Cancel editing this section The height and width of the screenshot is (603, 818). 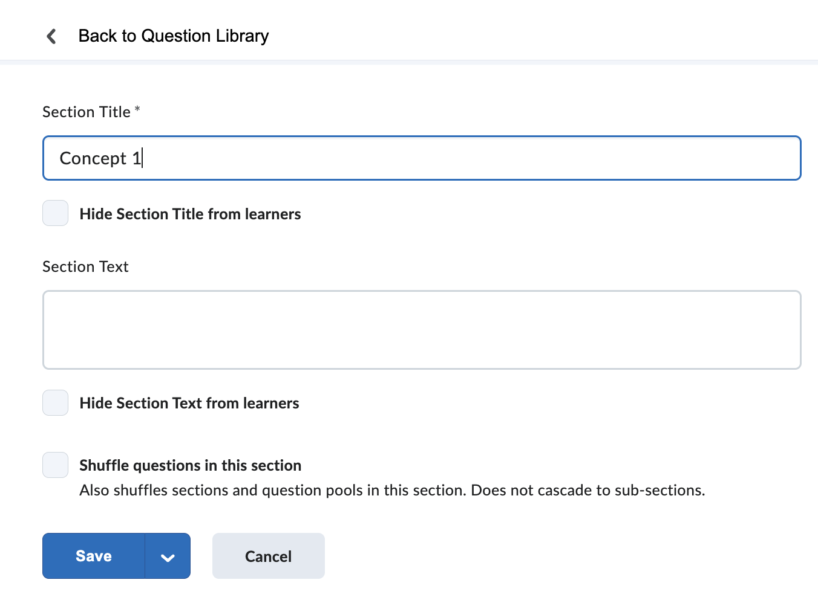(x=268, y=556)
